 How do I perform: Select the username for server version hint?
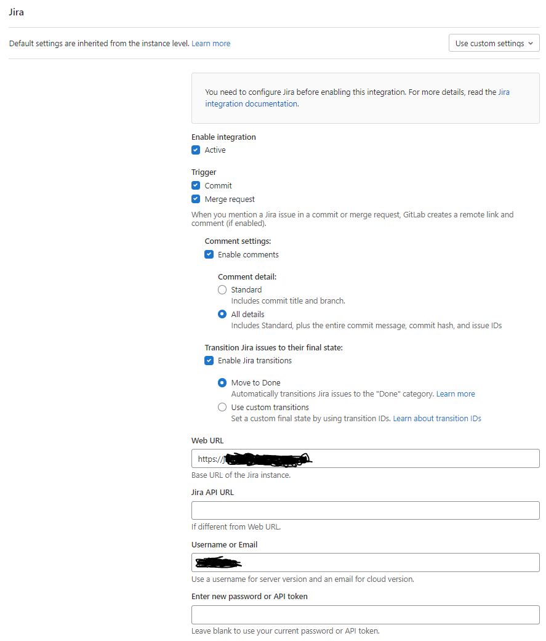(302, 579)
